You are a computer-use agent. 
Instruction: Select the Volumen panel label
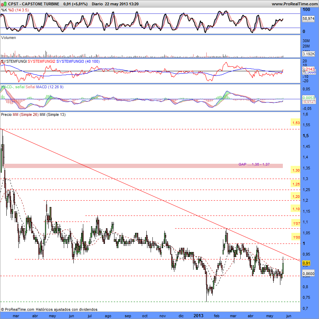point(9,38)
